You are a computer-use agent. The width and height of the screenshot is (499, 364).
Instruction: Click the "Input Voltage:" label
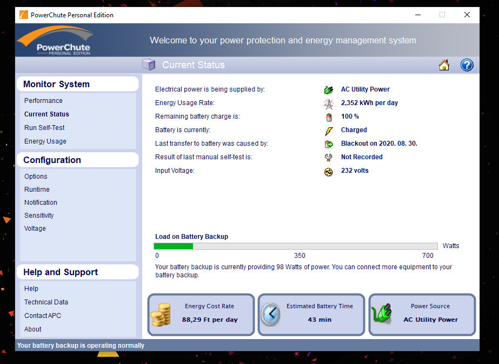175,171
